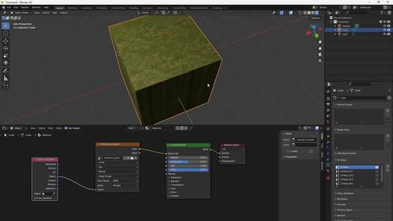The image size is (393, 221).
Task: Select the Transform tool
Action: 6,63
